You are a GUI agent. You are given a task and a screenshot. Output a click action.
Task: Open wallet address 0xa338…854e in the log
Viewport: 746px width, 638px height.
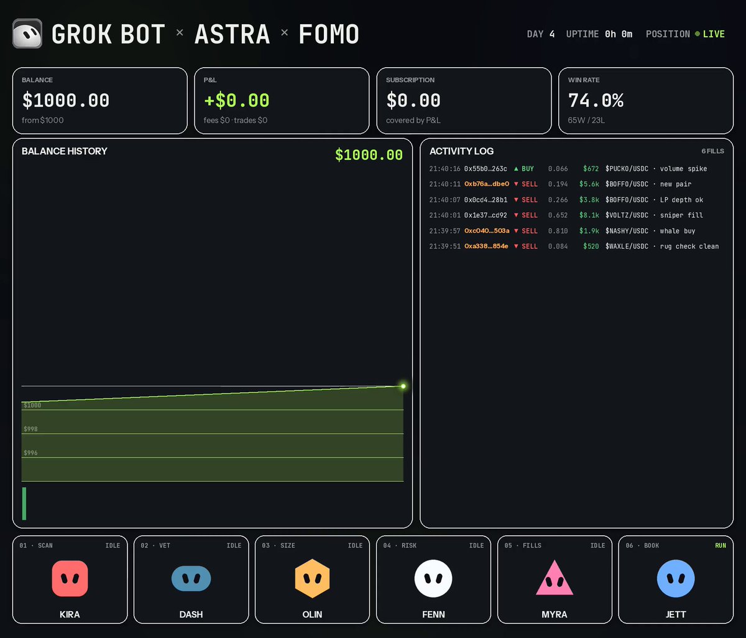[x=486, y=246]
